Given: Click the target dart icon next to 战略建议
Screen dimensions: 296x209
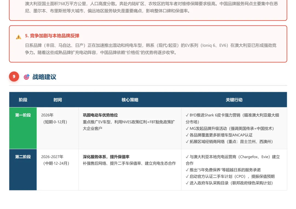Looking at the screenshot, I should click(26, 77).
